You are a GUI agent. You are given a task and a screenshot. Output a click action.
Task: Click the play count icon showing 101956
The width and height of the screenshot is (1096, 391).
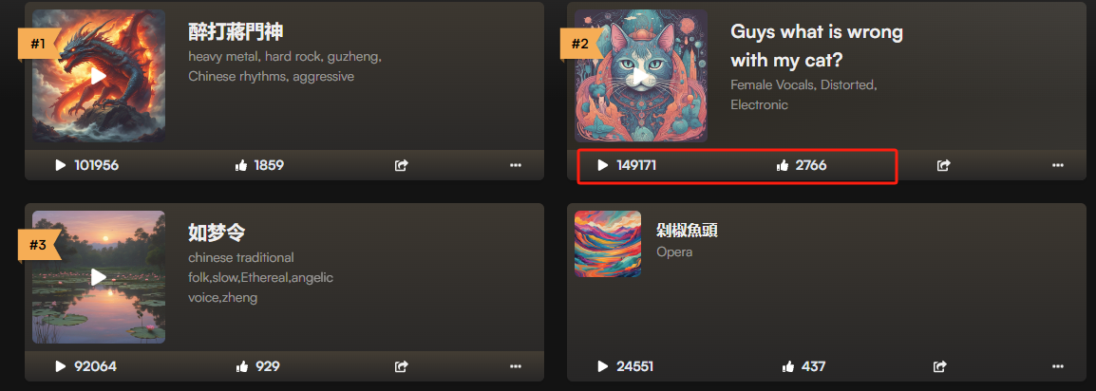(61, 165)
